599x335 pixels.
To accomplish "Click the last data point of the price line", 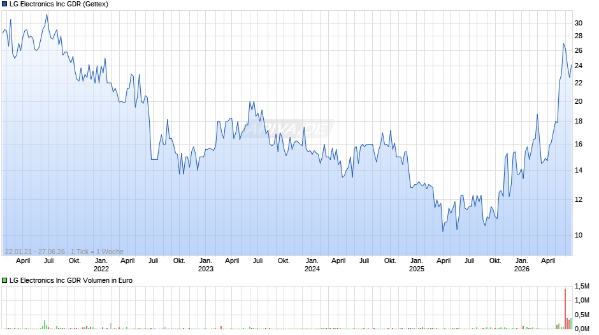I will pos(572,64).
